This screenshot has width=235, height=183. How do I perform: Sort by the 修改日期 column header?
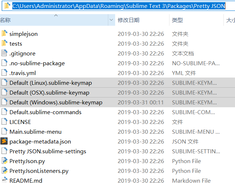click(x=129, y=20)
